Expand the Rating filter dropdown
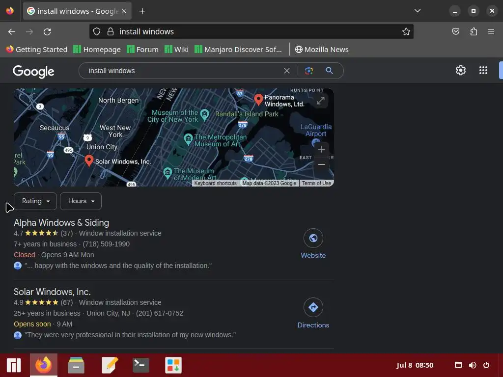 pyautogui.click(x=35, y=201)
